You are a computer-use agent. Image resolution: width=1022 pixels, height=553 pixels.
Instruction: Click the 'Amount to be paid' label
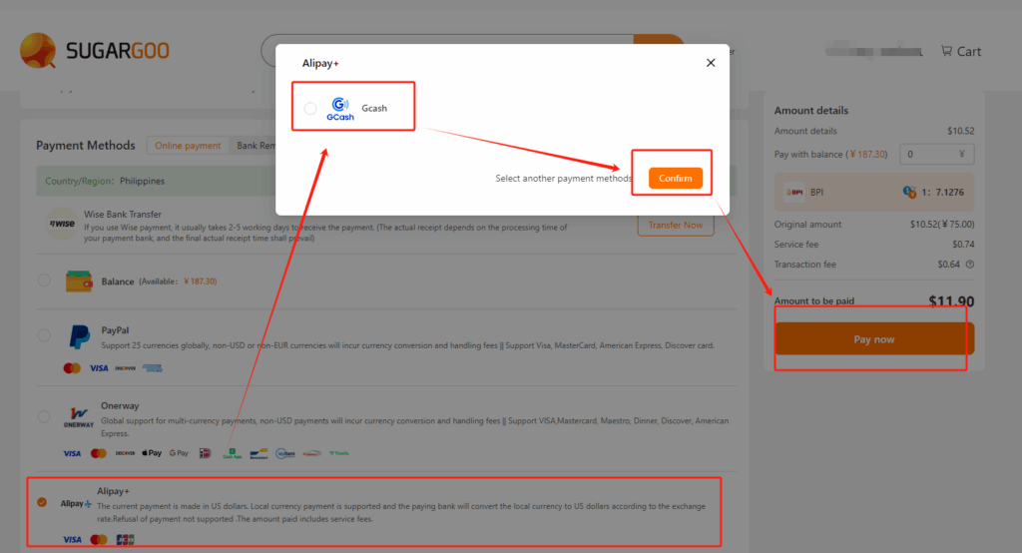814,300
